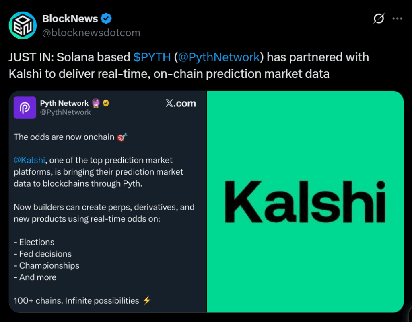Screen dimensions: 412x322
Task: Open the three-dot more options menu
Action: click(x=397, y=19)
